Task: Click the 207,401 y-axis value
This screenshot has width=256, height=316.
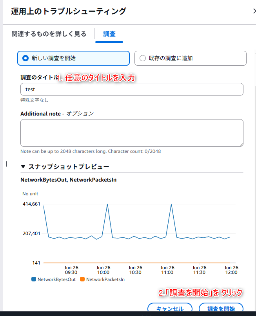Action: pos(31,233)
